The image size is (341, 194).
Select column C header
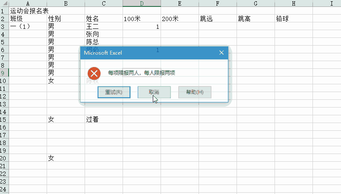[104, 3]
